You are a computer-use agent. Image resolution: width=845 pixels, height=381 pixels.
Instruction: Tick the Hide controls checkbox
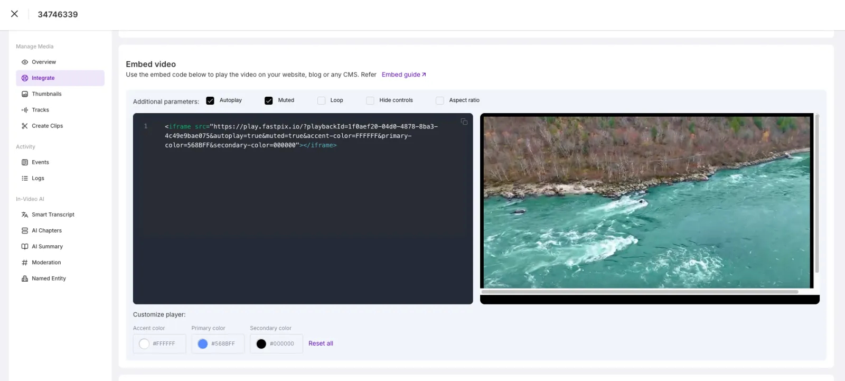click(370, 100)
